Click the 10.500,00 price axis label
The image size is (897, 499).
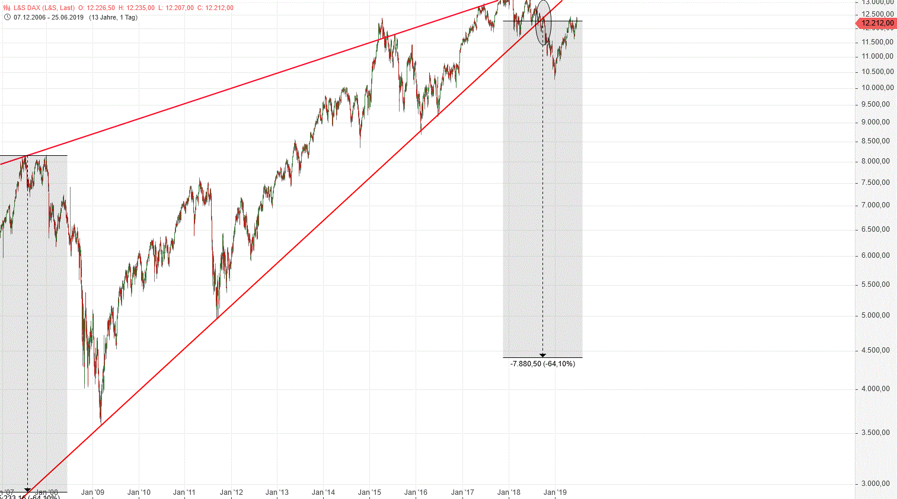coord(877,72)
